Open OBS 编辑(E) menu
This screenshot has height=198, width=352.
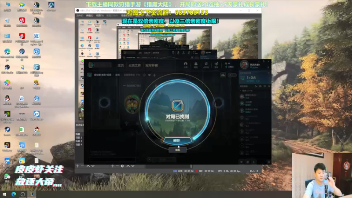(x=90, y=15)
